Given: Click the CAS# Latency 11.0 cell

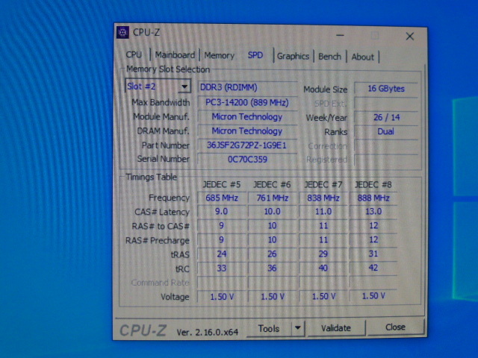Looking at the screenshot, I should pos(323,212).
